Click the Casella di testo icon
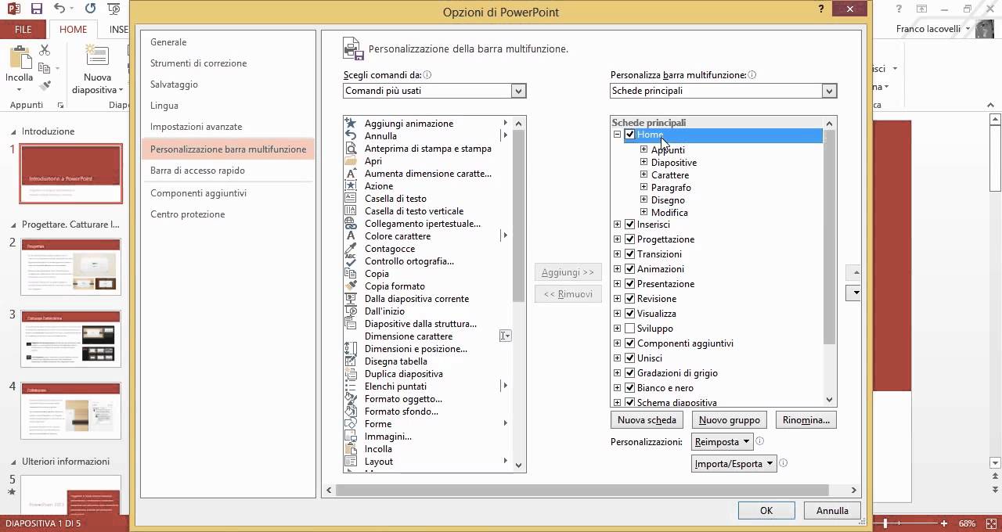Image resolution: width=1002 pixels, height=532 pixels. (351, 199)
